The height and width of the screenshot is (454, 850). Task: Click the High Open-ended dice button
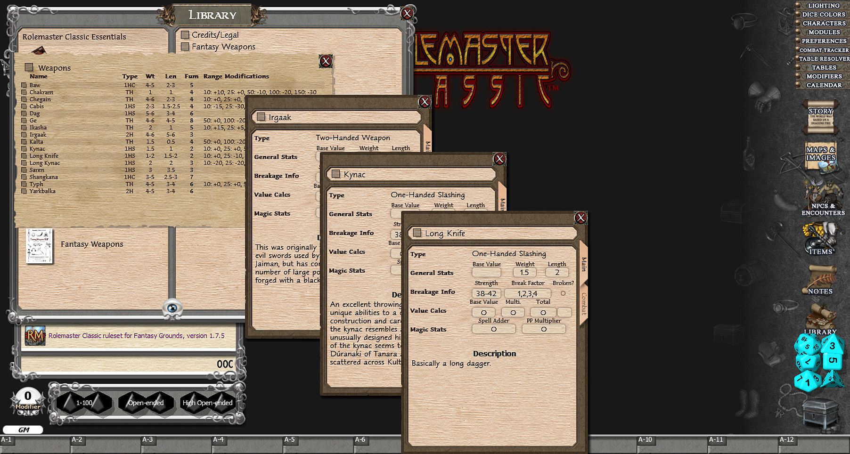coord(207,403)
